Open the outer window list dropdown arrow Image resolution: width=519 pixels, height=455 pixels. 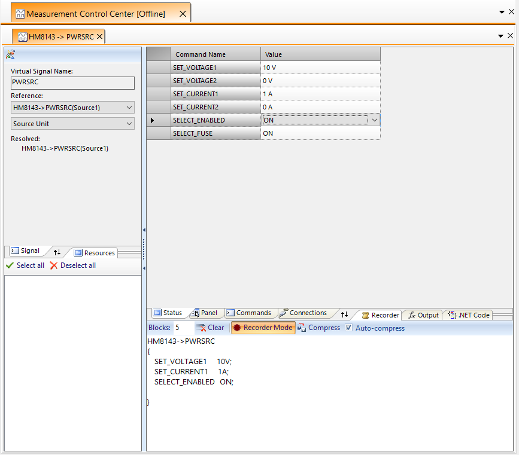tap(502, 12)
